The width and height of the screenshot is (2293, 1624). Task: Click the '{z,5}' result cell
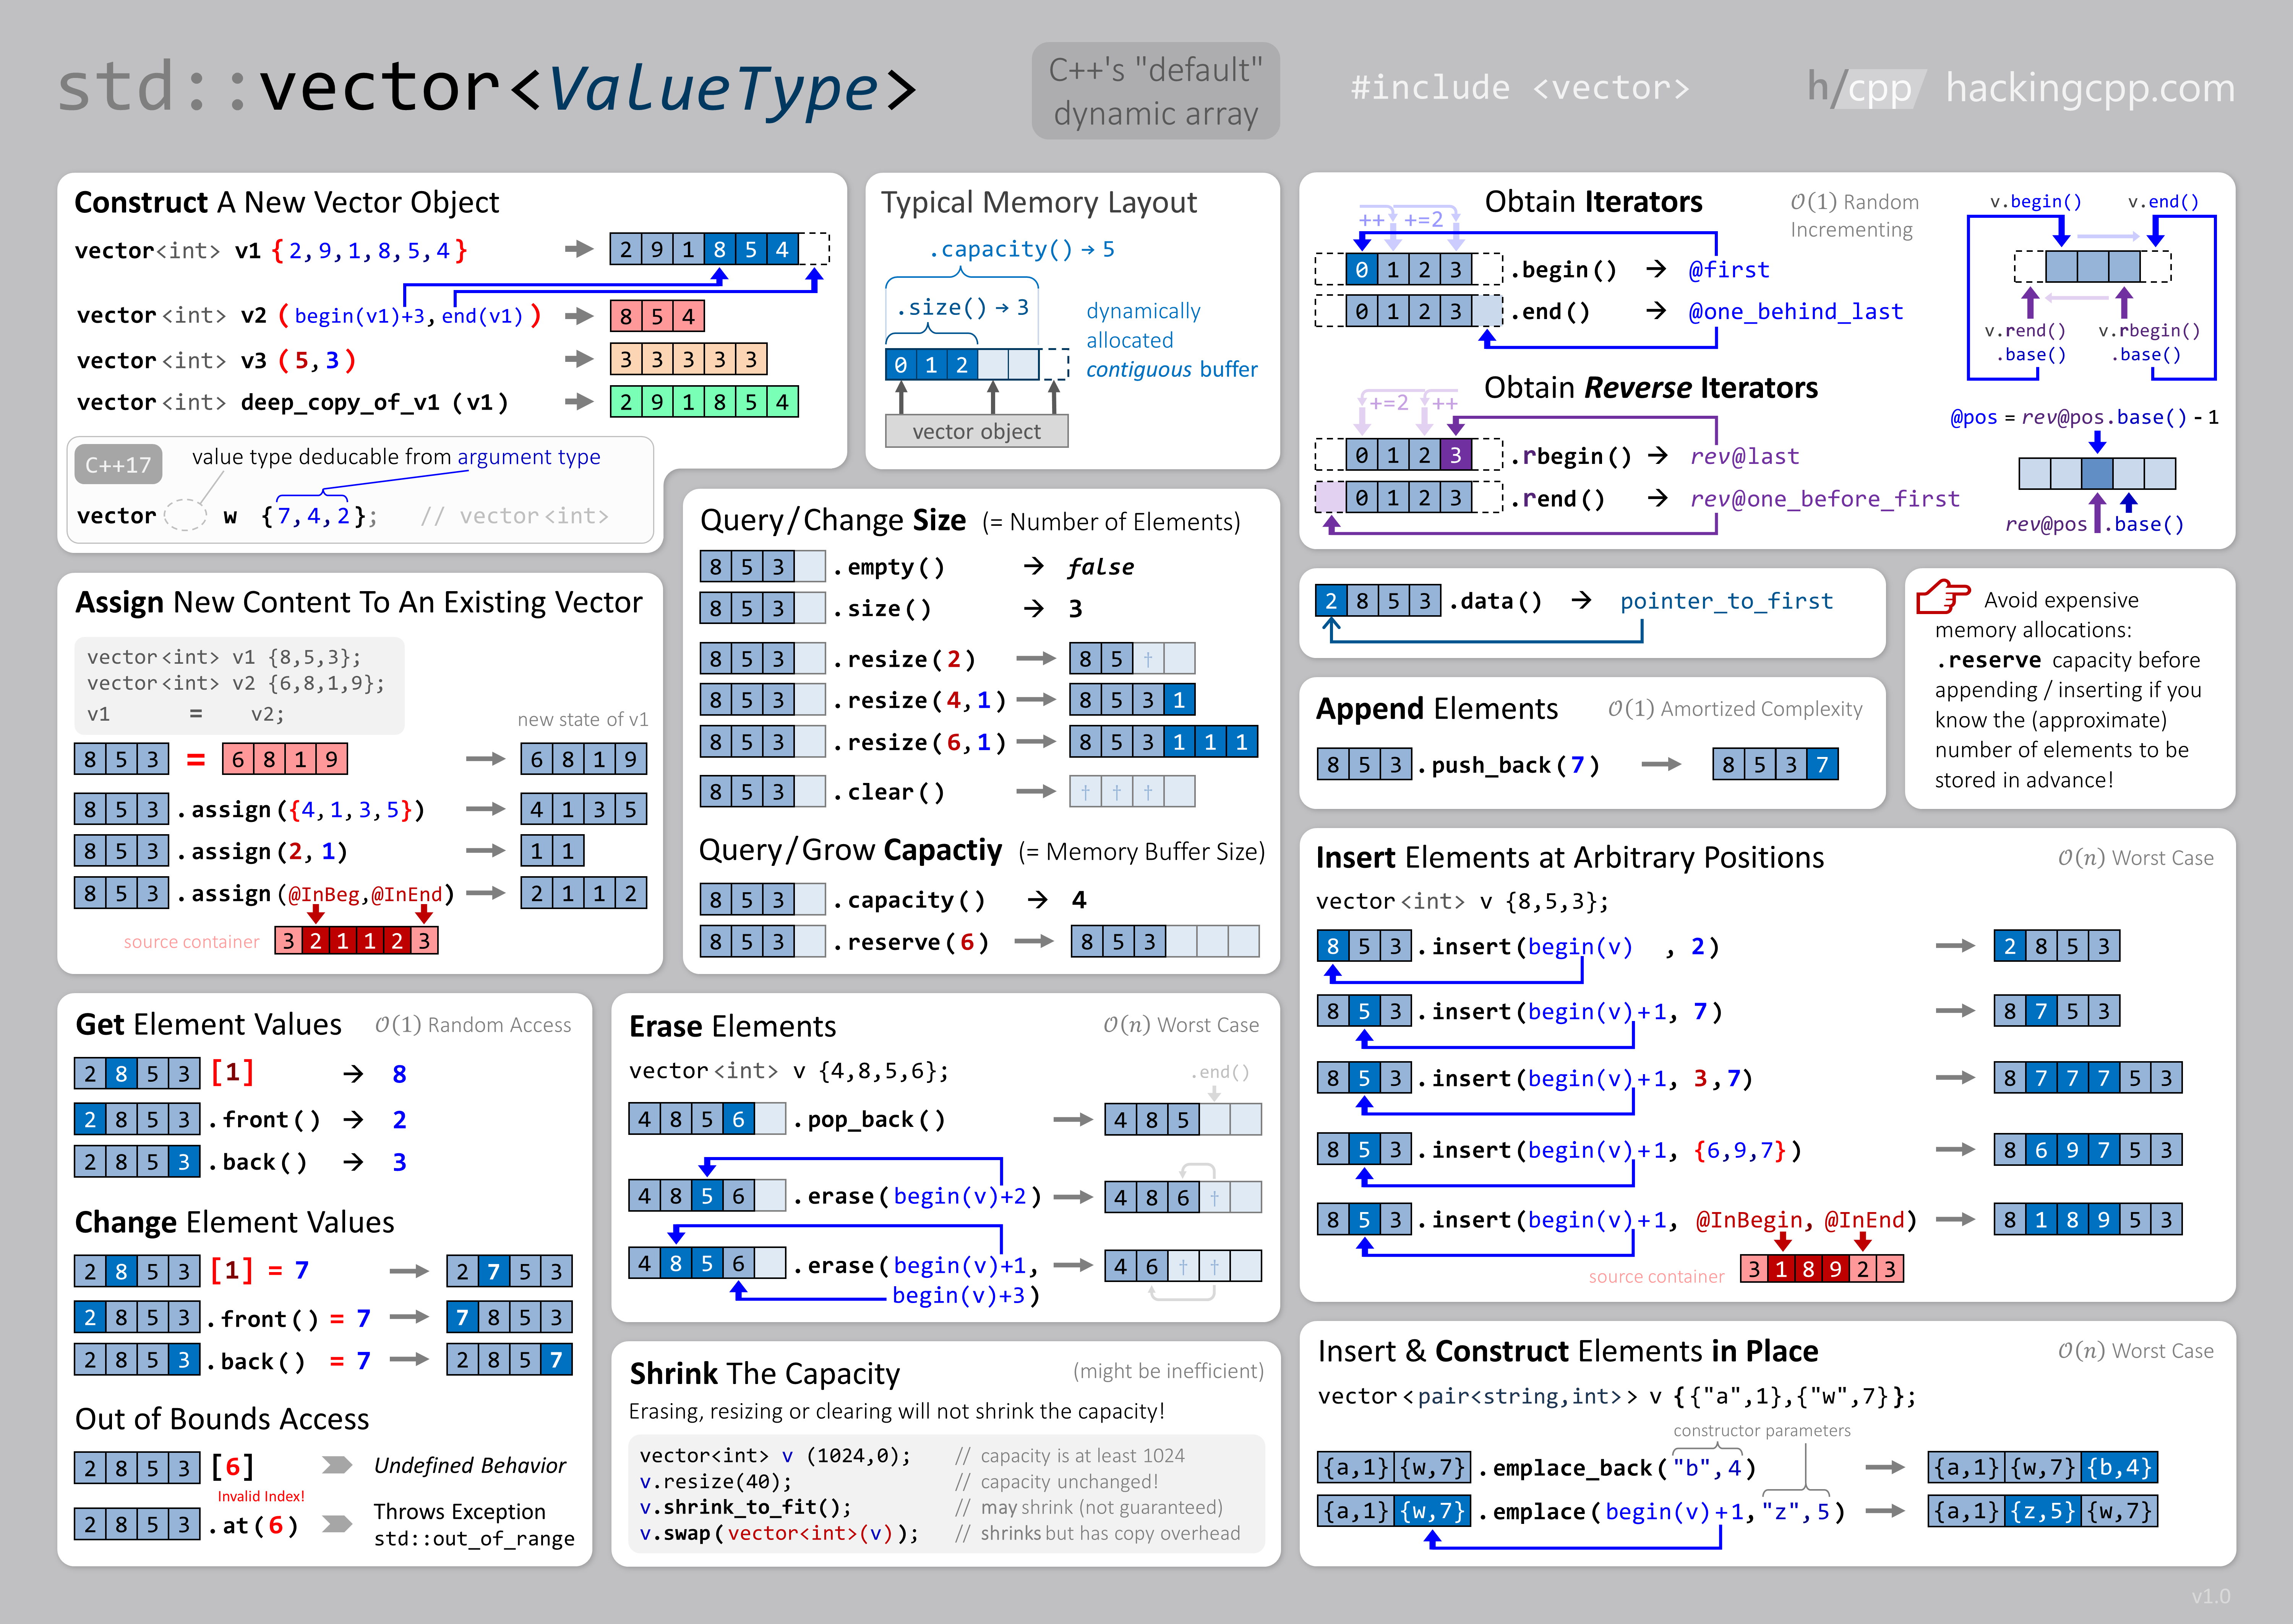2043,1511
